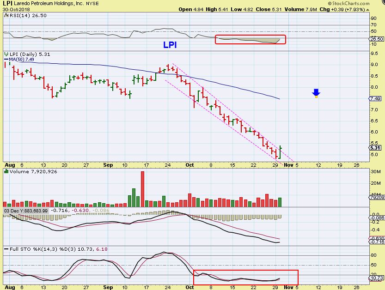
Task: Click the line icon before the RSI(14) label
Action: click(6, 15)
